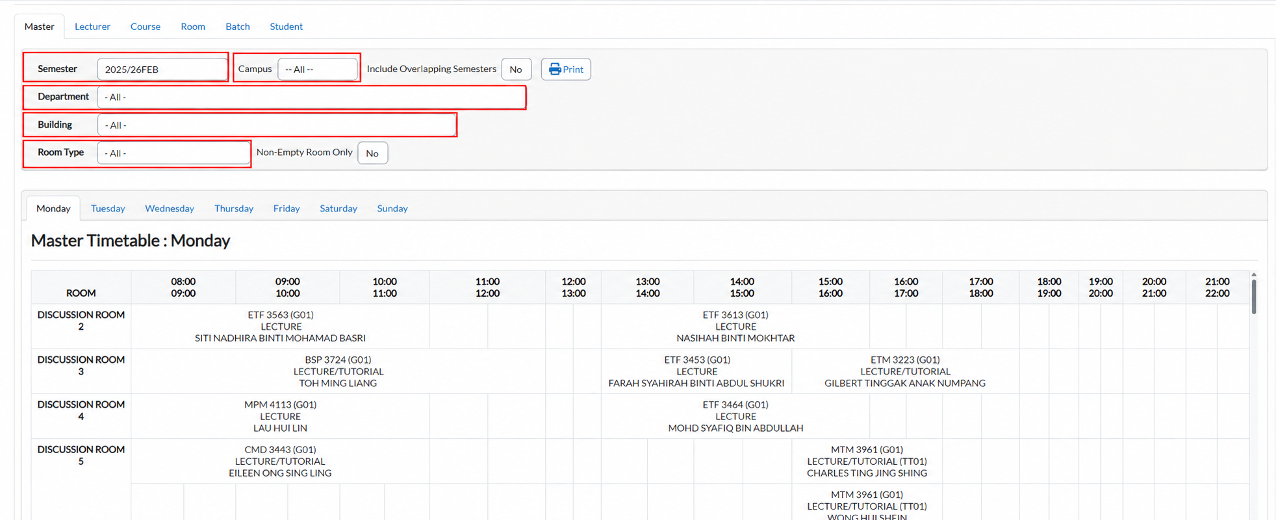The height and width of the screenshot is (520, 1276).
Task: Switch to the Student tab
Action: 287,27
